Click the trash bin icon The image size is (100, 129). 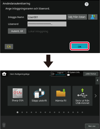(4, 125)
